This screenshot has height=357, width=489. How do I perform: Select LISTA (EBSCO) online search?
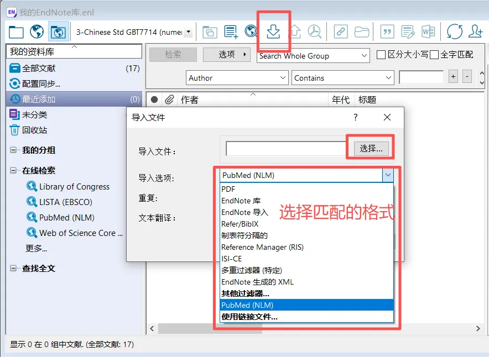(x=60, y=202)
